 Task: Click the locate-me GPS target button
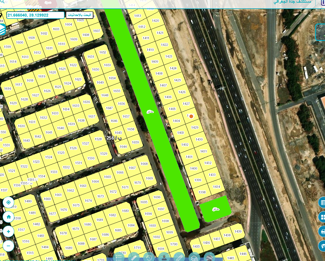pos(8,202)
